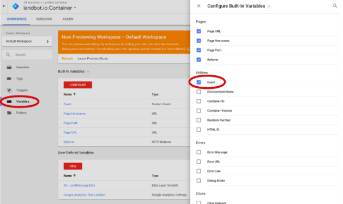Click the panel title help icon
This screenshot has height=204, width=343.
269,7
